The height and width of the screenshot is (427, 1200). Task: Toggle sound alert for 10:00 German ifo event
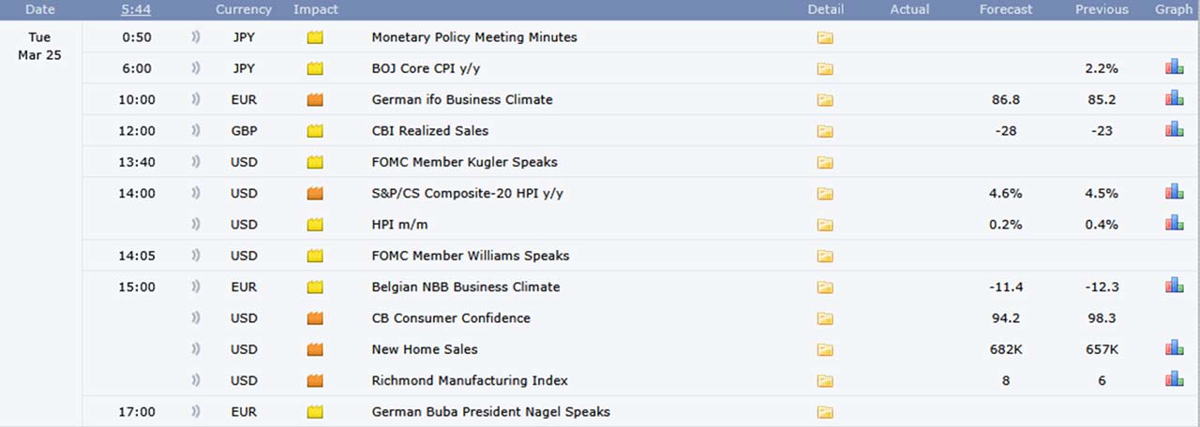(x=196, y=99)
